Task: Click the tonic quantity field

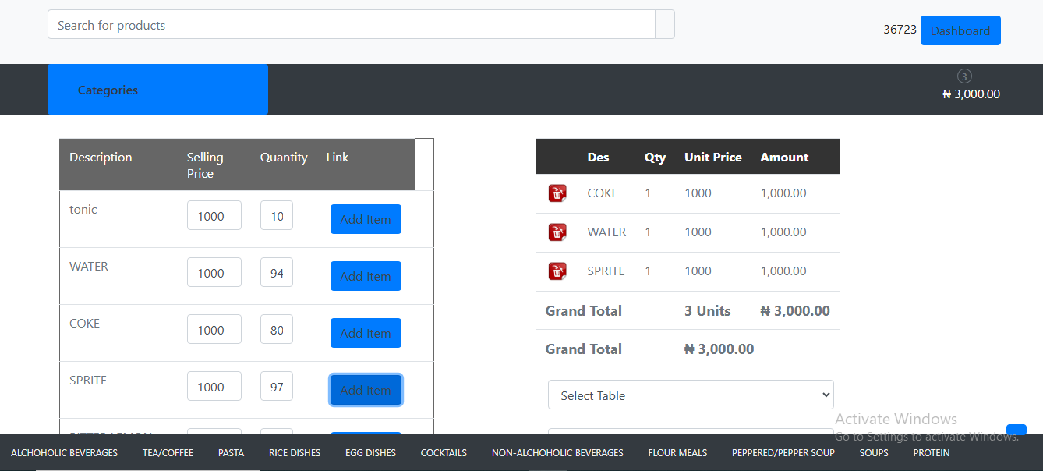Action: (x=276, y=216)
